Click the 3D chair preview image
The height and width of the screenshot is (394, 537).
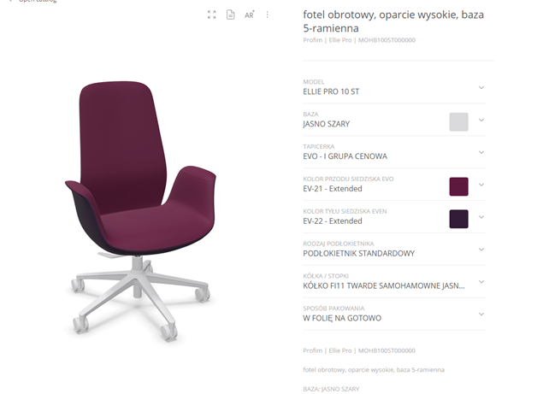[x=140, y=210]
